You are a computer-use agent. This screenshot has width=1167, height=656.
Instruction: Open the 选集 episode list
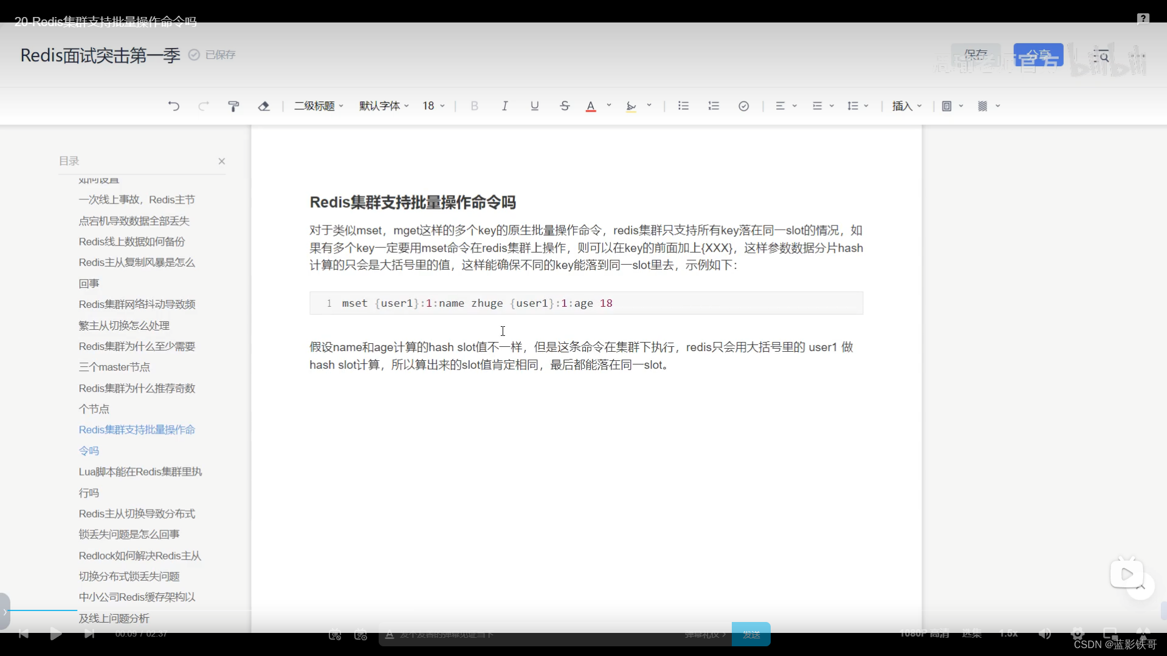pyautogui.click(x=972, y=634)
